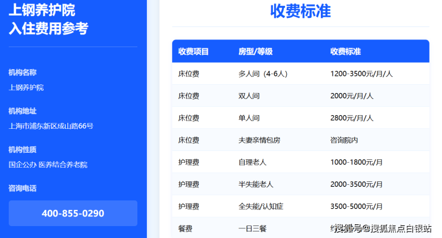The height and width of the screenshot is (238, 442).
Task: Click the 多人间（4-6人） room type cell
Action: click(x=263, y=74)
